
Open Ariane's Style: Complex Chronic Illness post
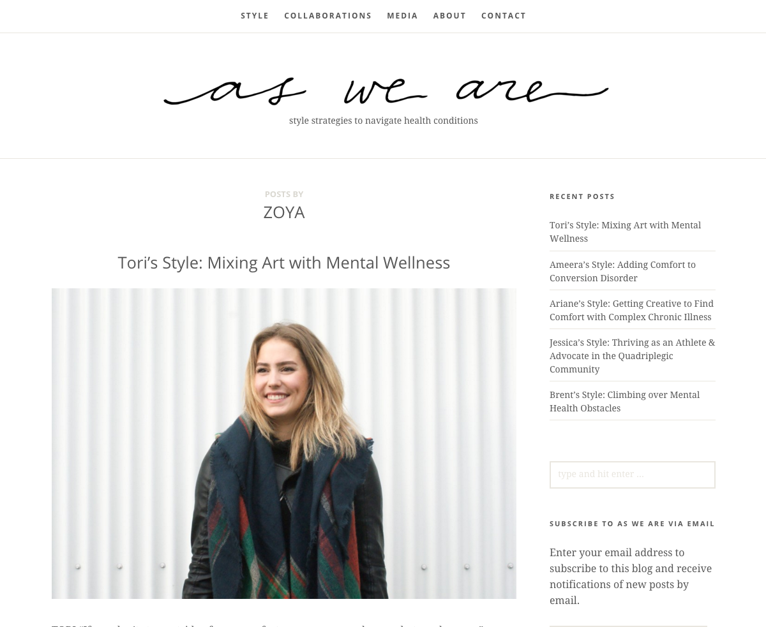coord(631,310)
